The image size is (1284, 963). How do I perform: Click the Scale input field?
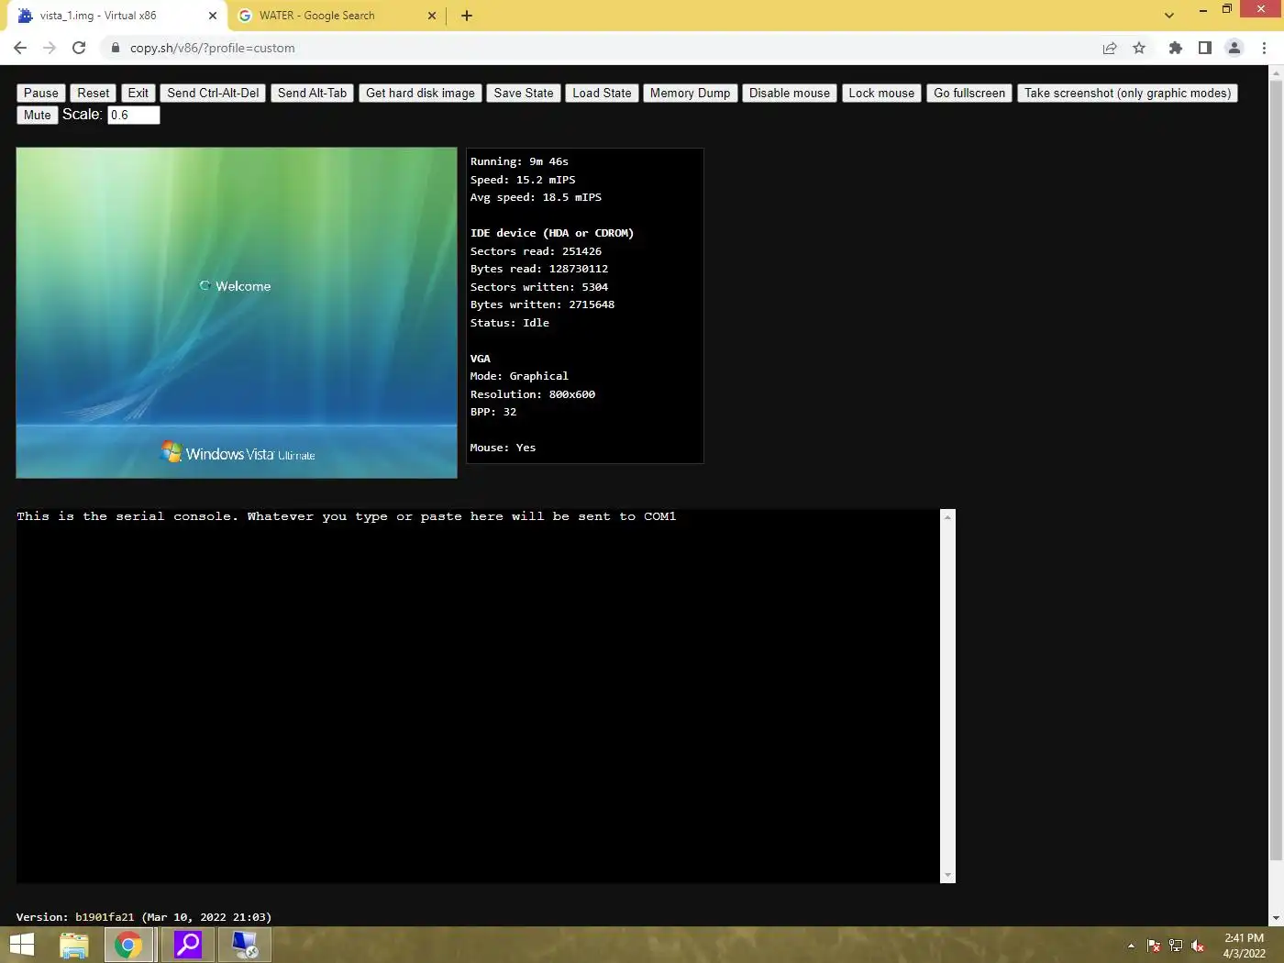pos(134,115)
